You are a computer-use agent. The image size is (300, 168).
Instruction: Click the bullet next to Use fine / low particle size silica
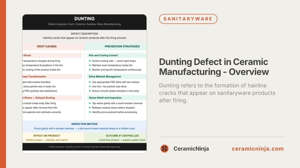point(89,87)
